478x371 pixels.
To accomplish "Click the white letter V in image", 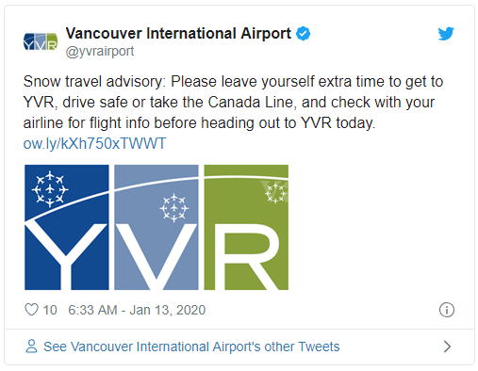I will coord(157,257).
